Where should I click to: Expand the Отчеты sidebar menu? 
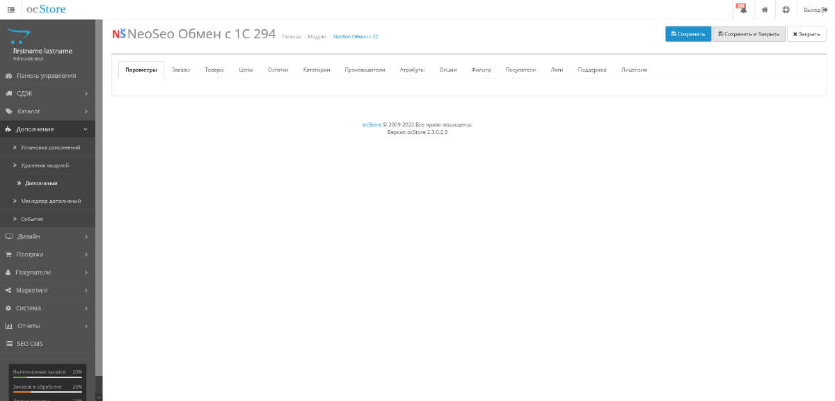(x=47, y=326)
